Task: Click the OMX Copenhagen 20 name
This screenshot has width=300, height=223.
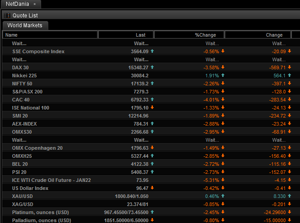Action: [37, 148]
